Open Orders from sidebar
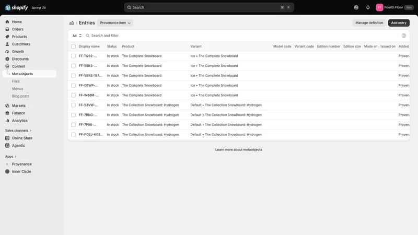418x235 pixels. point(18,29)
